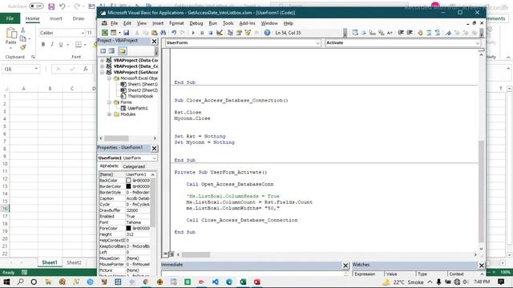Open the UserForm object dropdown in code window
The height and width of the screenshot is (288, 513).
tap(317, 42)
